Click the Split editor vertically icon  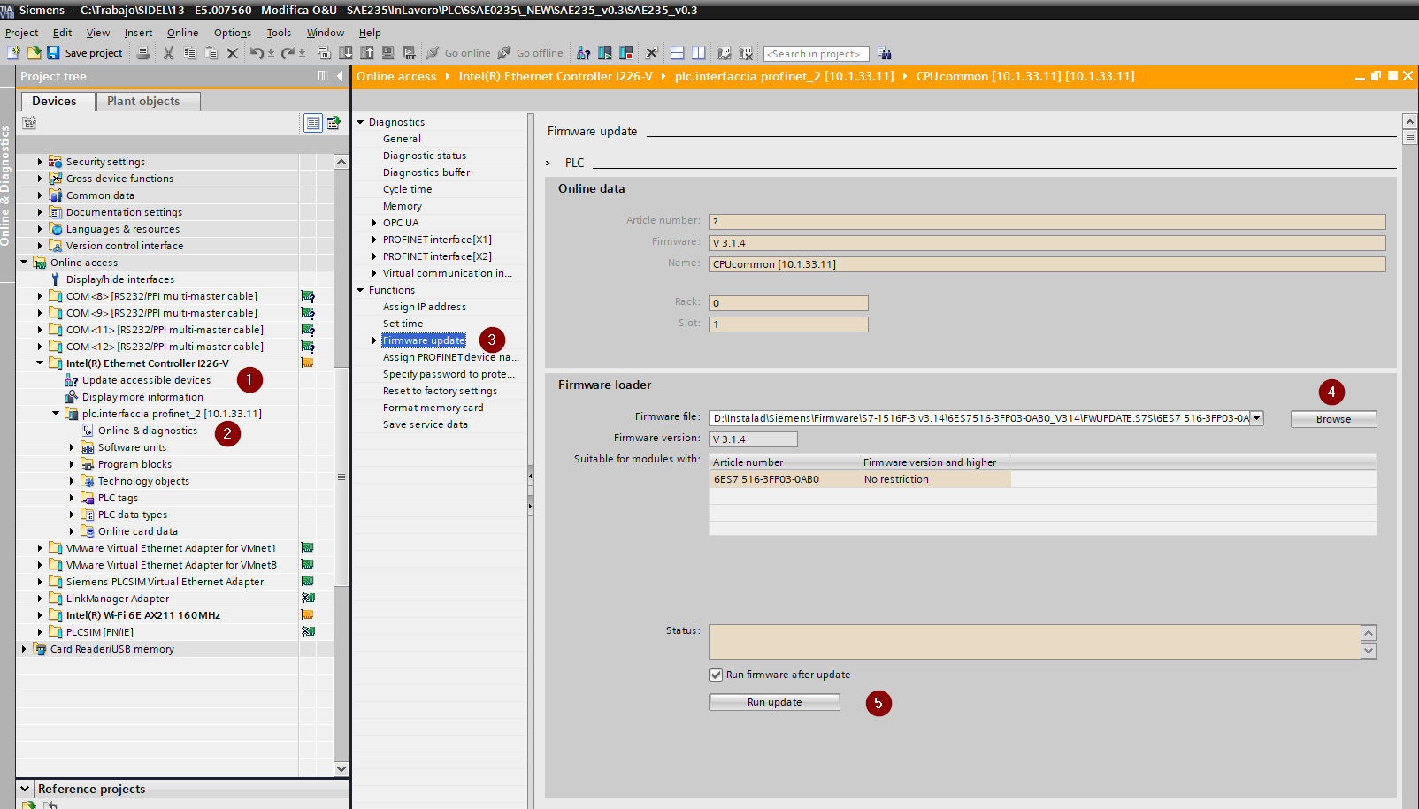tap(698, 53)
